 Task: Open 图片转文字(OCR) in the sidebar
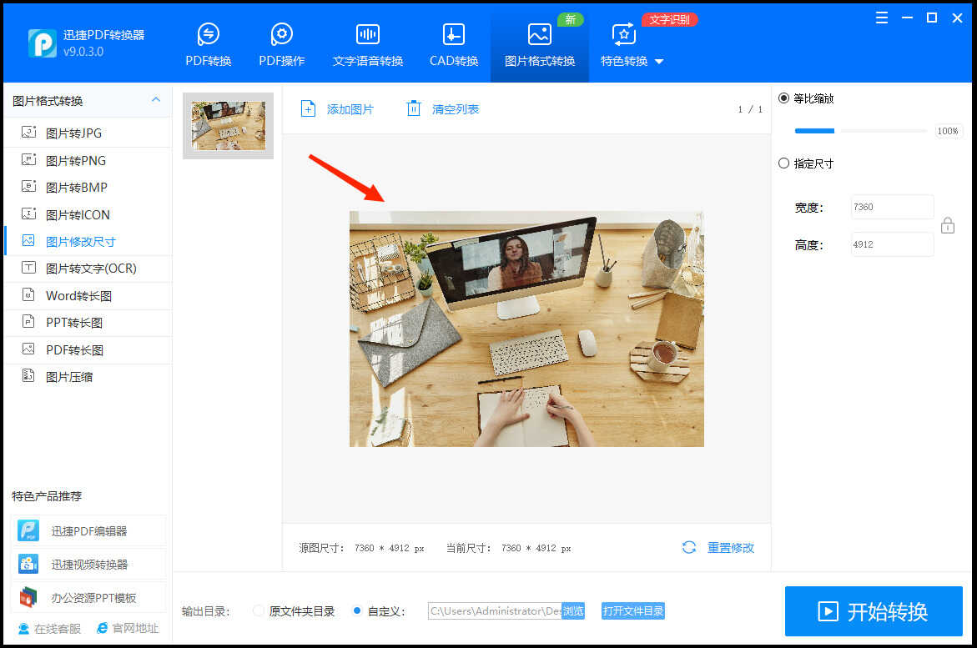click(x=88, y=269)
